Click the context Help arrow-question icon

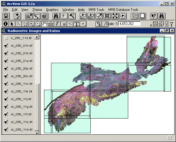click(154, 16)
